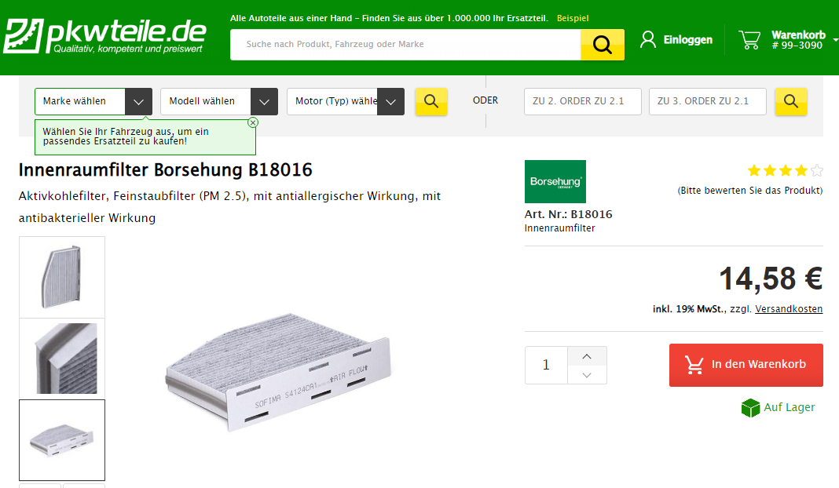Screen dimensions: 839x488
Task: Open the shopping cart icon
Action: pos(749,40)
